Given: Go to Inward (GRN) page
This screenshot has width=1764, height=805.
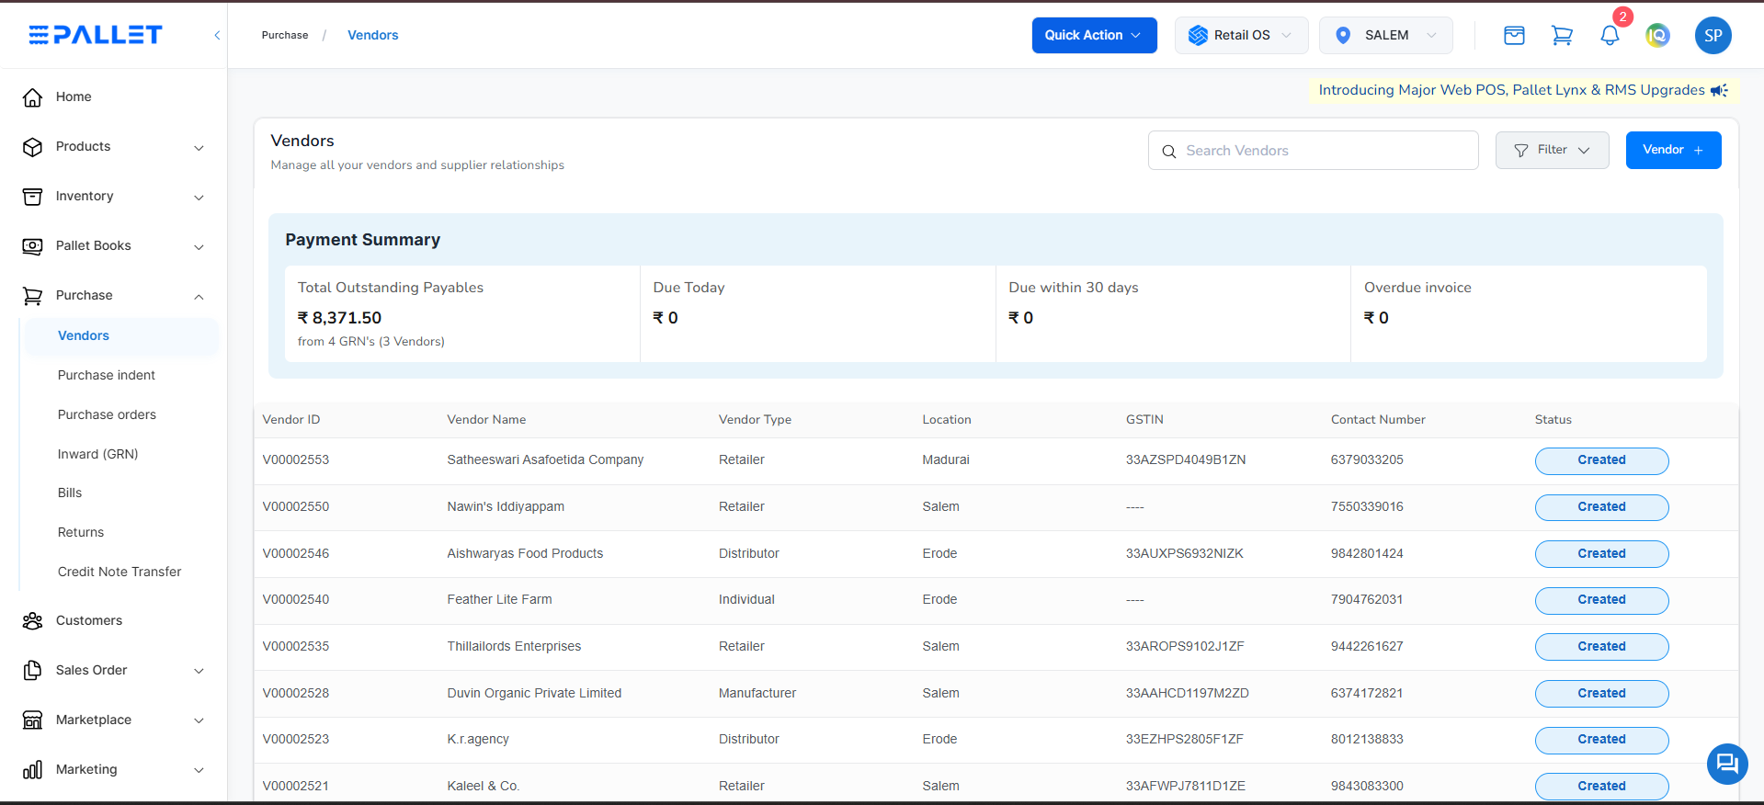Looking at the screenshot, I should click(x=97, y=454).
